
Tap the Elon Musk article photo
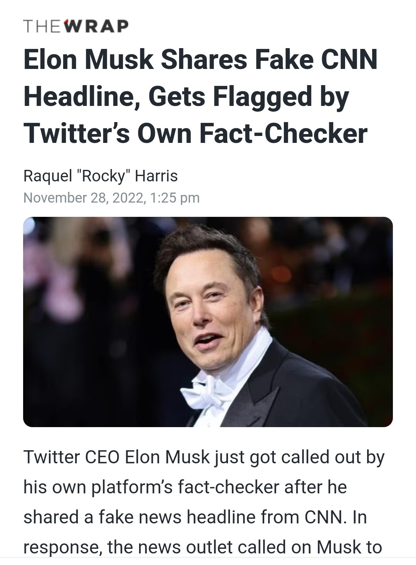208,322
